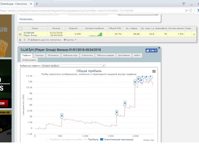Remove the !LLIATyH row with x
The height and width of the screenshot is (144, 199).
[194, 34]
